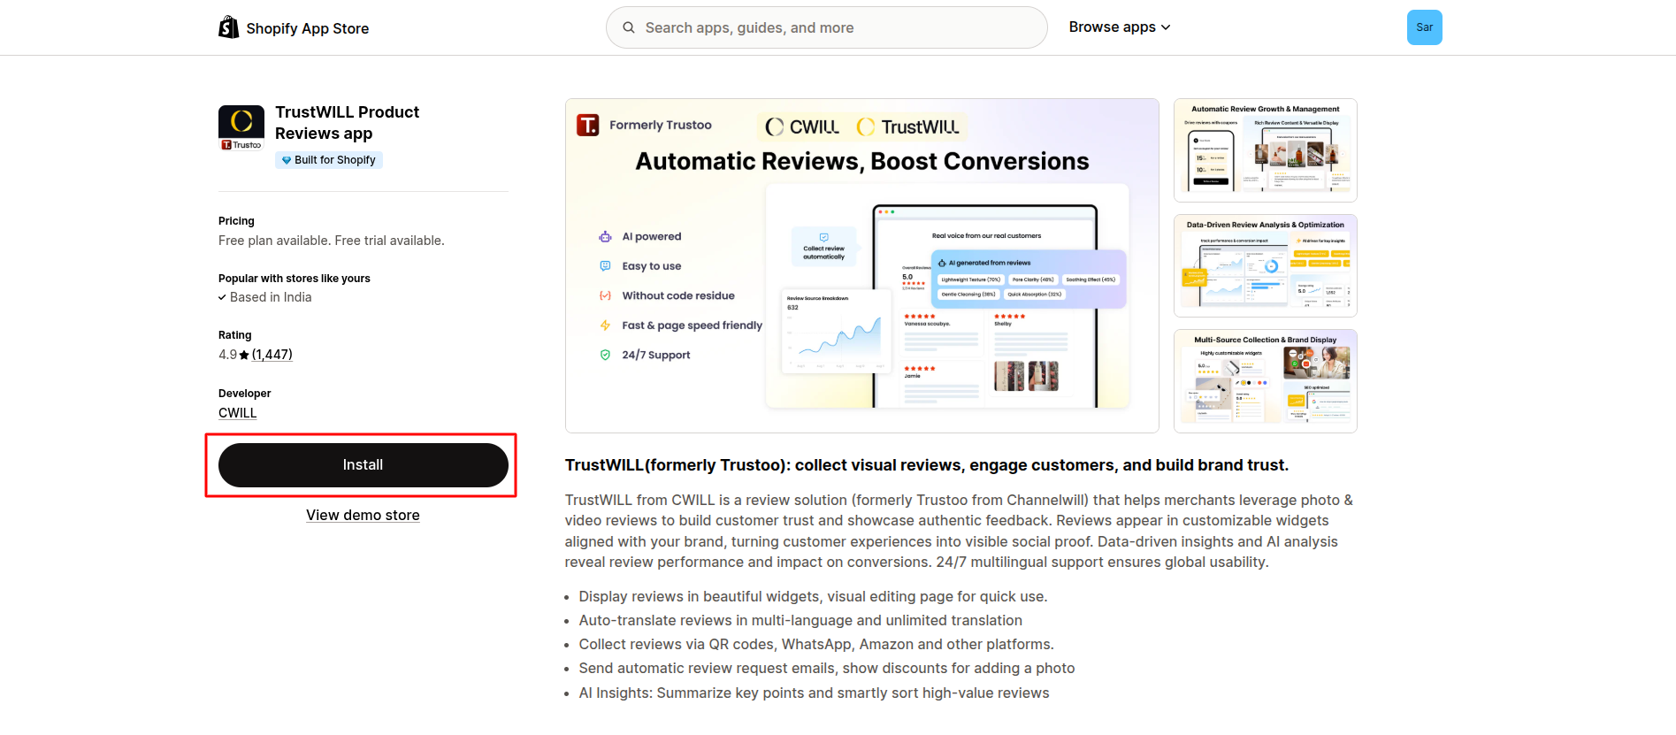Click the 'Collect reviews via QR codes' bullet
The image size is (1676, 735).
point(816,645)
